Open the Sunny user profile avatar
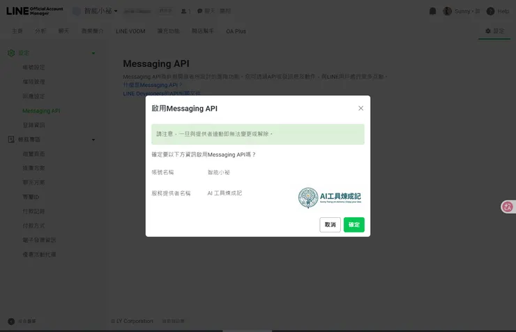 [447, 11]
